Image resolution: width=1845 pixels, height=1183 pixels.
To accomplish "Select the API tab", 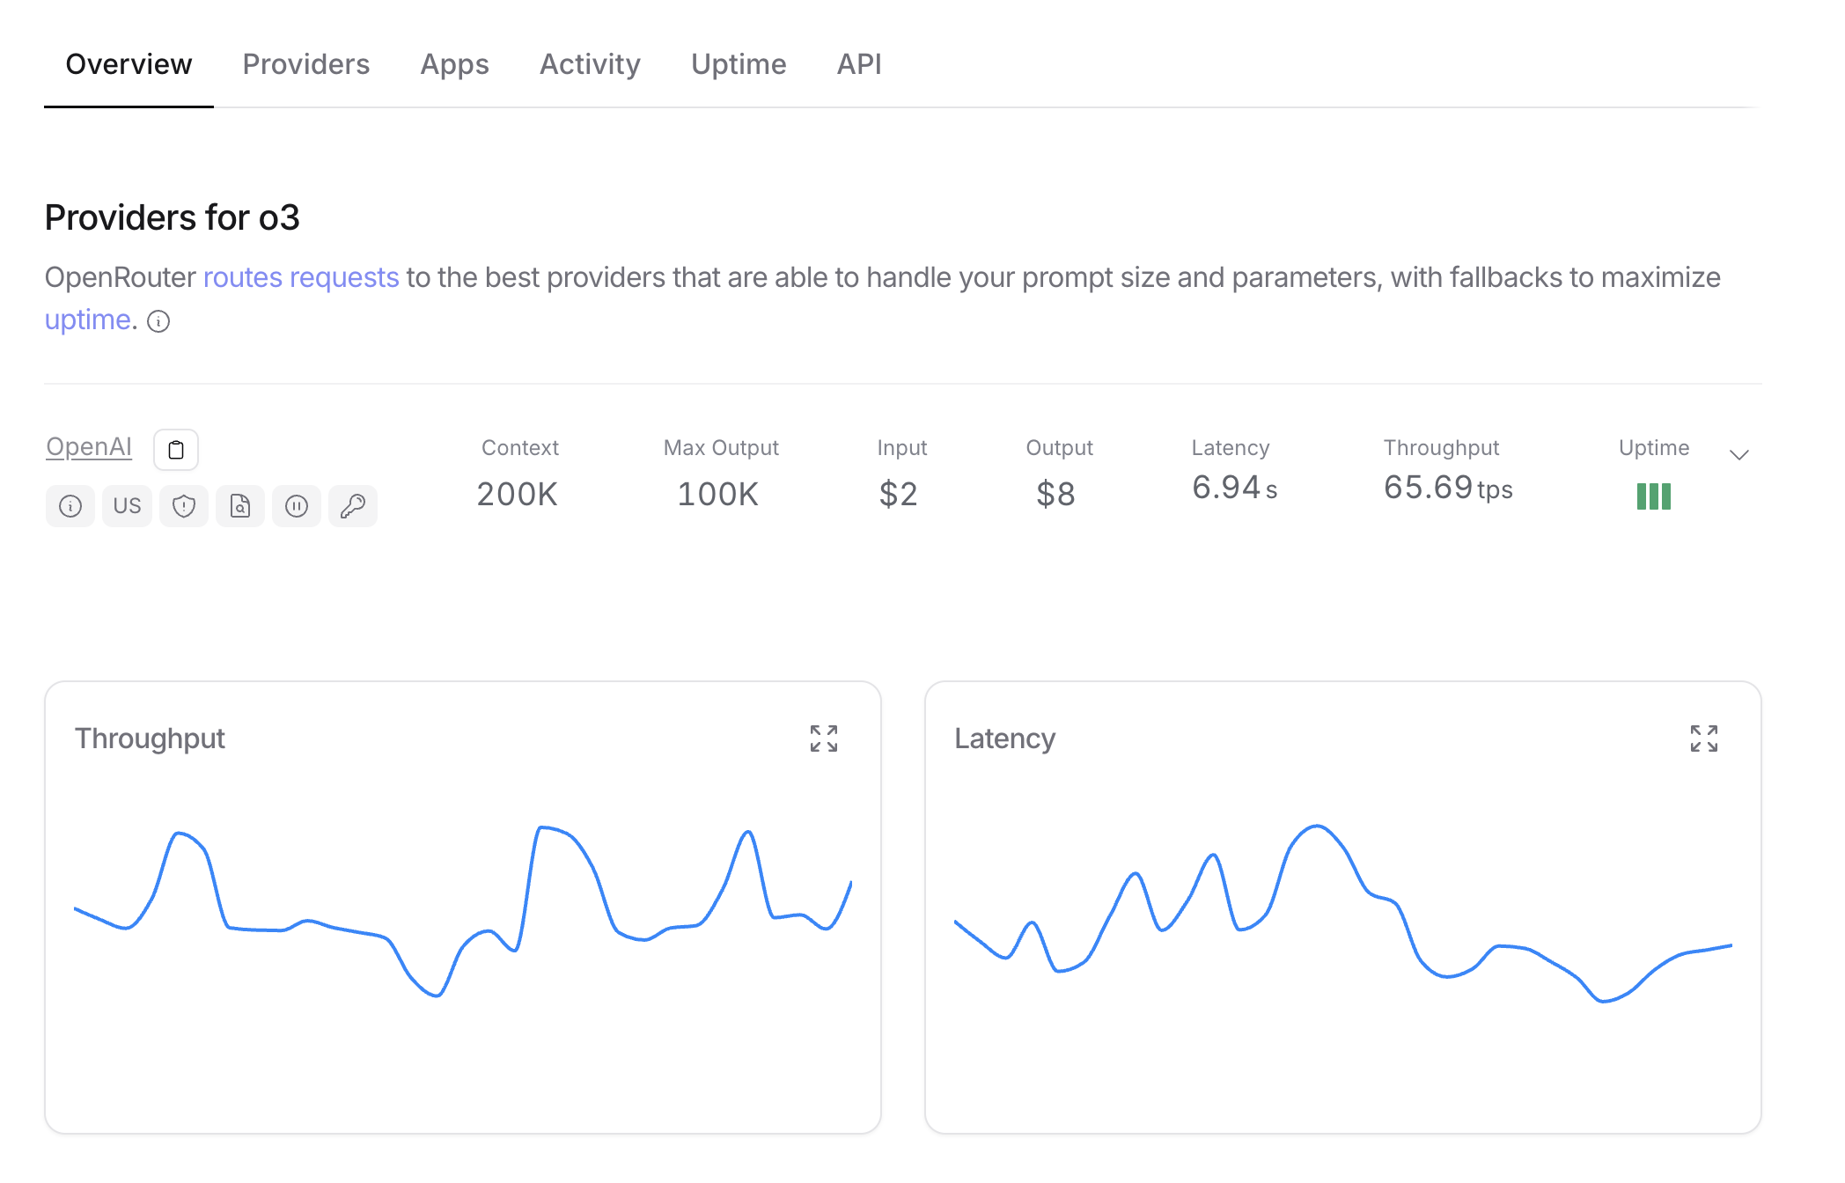I will click(x=858, y=64).
